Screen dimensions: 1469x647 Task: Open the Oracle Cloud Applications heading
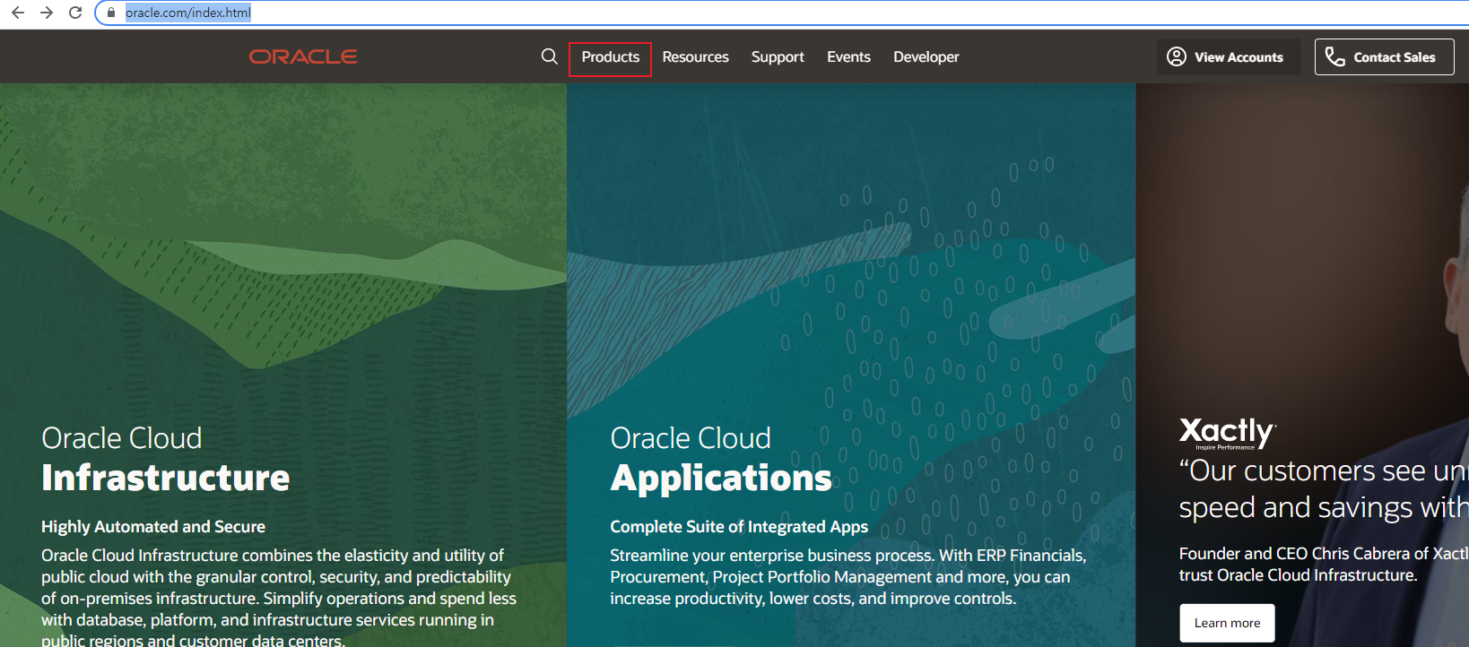click(721, 459)
